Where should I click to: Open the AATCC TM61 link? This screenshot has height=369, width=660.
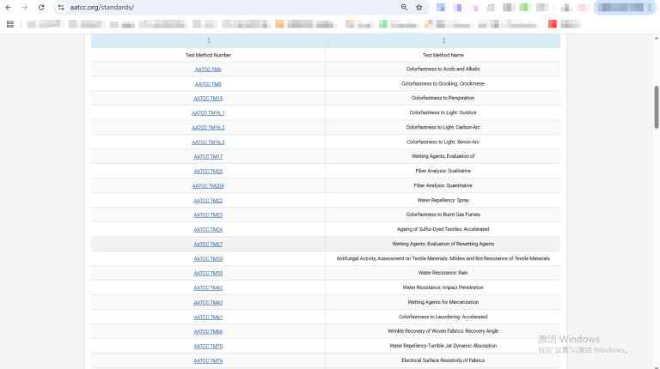[208, 318]
